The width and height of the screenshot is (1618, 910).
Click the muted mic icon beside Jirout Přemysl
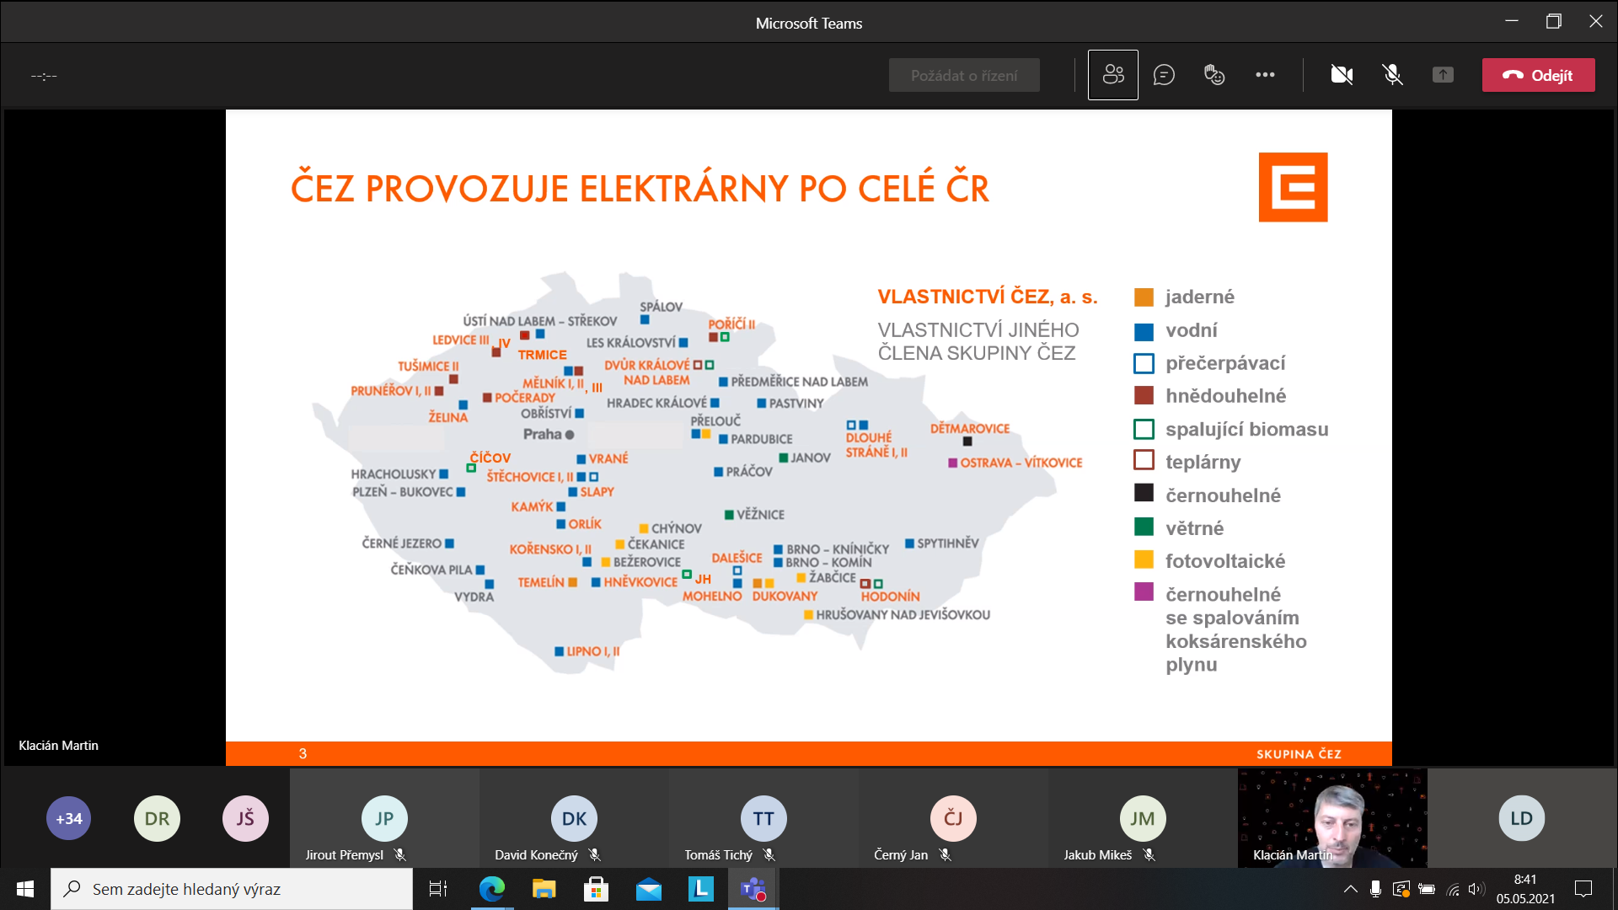[400, 854]
